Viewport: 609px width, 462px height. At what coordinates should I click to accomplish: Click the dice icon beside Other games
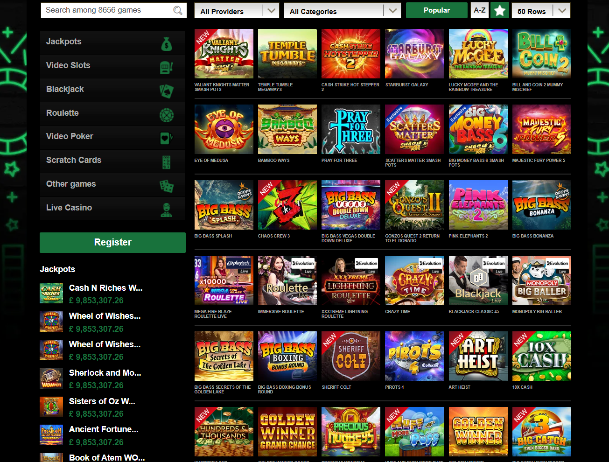(167, 186)
